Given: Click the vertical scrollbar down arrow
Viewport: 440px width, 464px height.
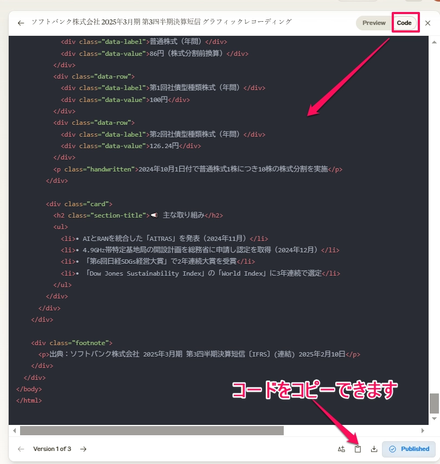Looking at the screenshot, I should 434,418.
